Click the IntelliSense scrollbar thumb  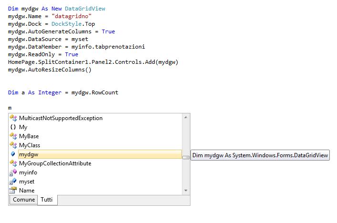[186, 158]
